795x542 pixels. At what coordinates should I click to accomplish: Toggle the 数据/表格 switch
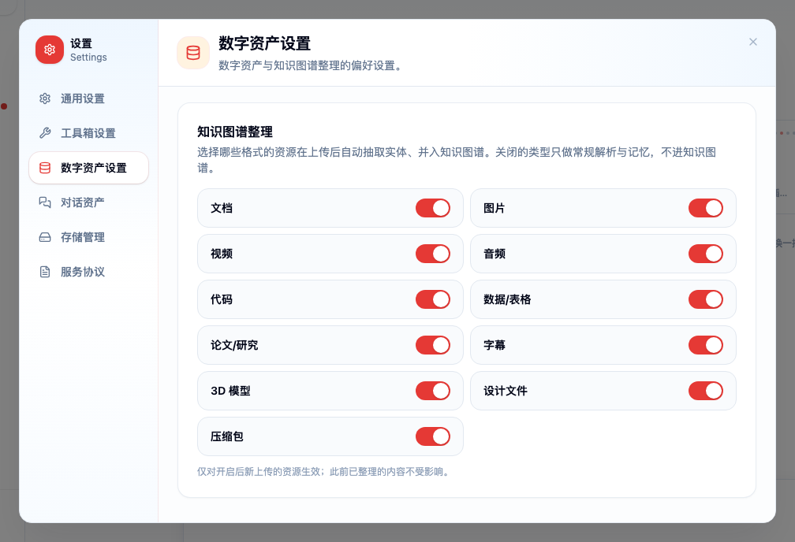pos(706,299)
